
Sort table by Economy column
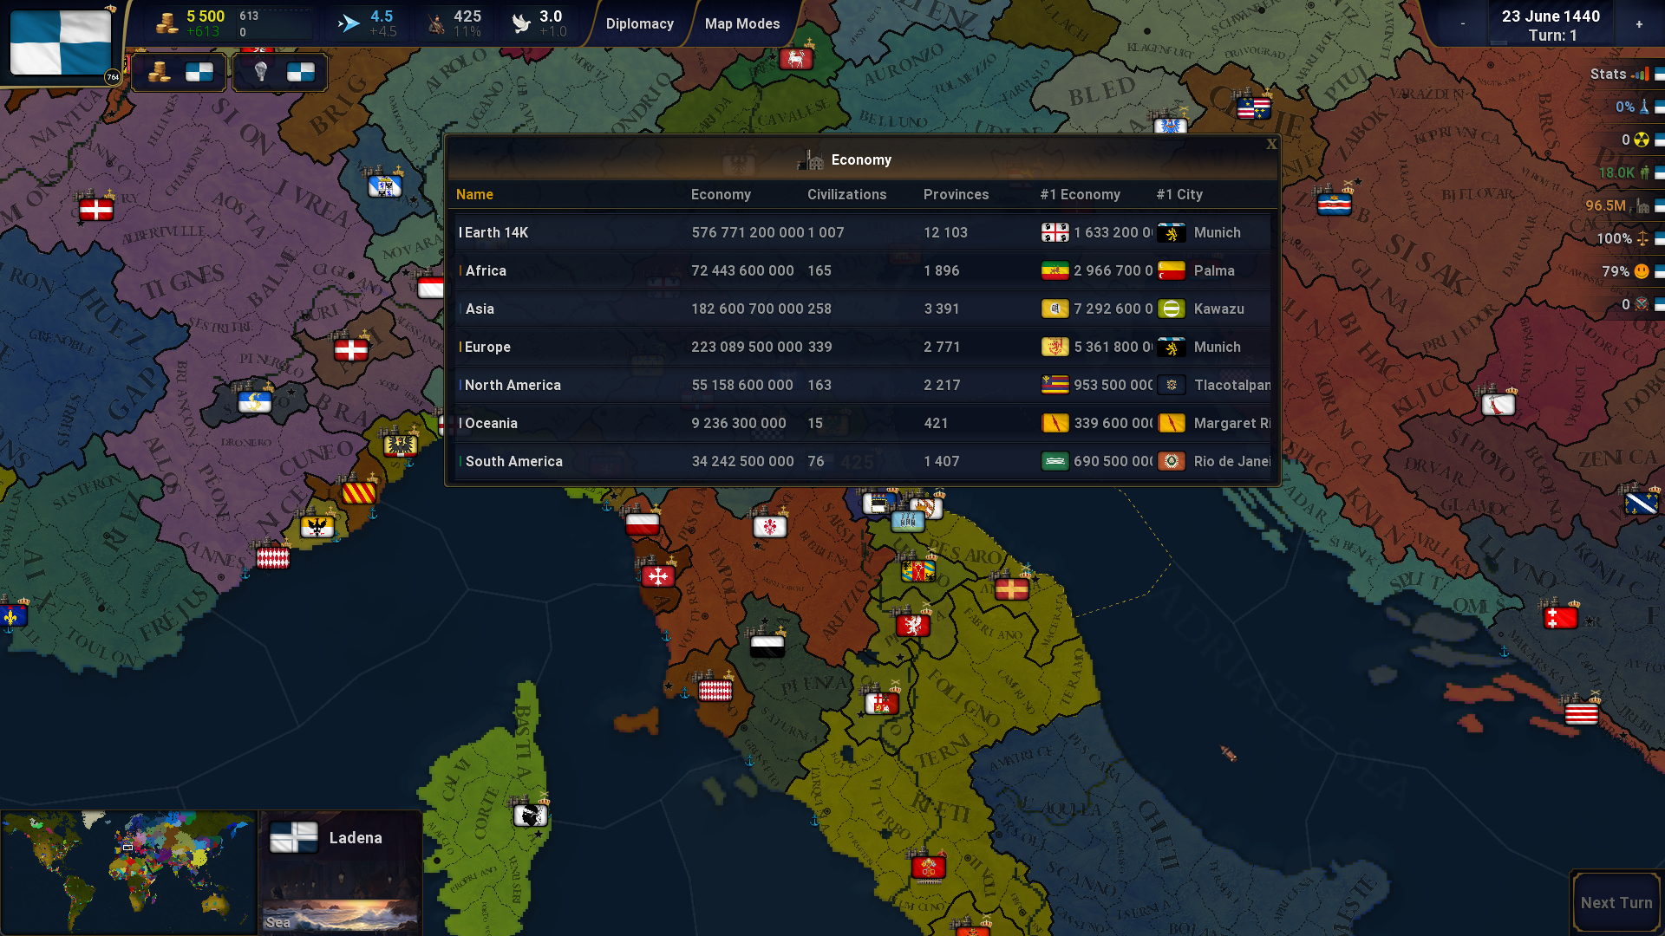pyautogui.click(x=721, y=194)
